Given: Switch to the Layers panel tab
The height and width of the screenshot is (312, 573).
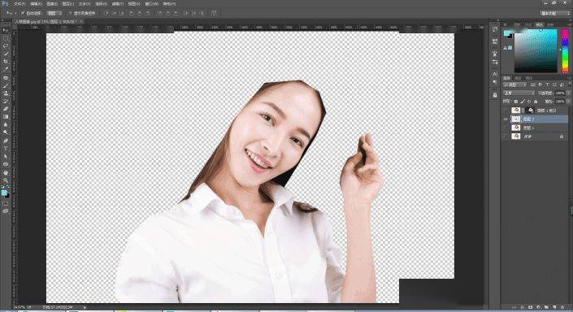Looking at the screenshot, I should (507, 78).
